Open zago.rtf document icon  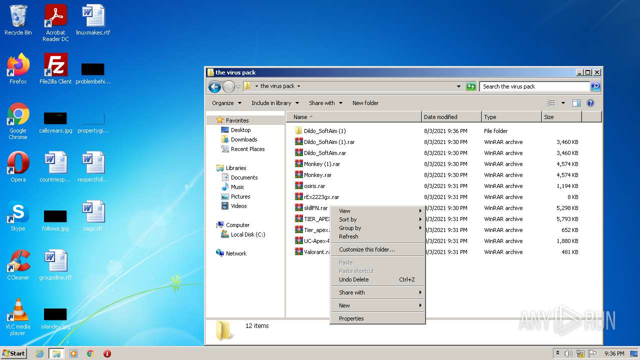click(93, 215)
